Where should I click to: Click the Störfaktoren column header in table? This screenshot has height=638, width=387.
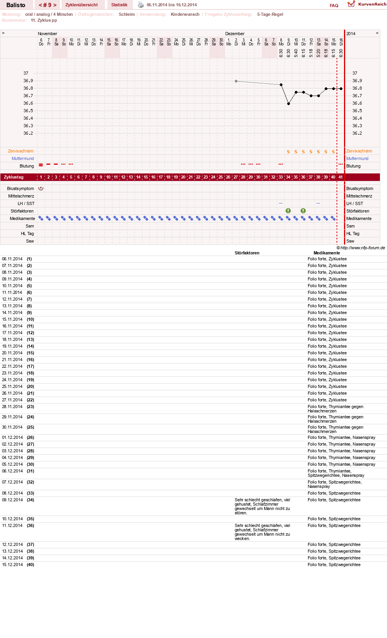(247, 253)
